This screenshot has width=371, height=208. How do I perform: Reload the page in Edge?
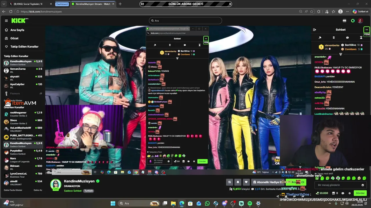[x=11, y=12]
